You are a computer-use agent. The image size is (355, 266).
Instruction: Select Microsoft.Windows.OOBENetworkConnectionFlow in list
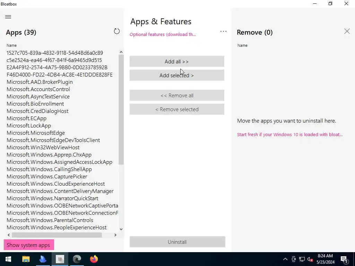point(62,213)
